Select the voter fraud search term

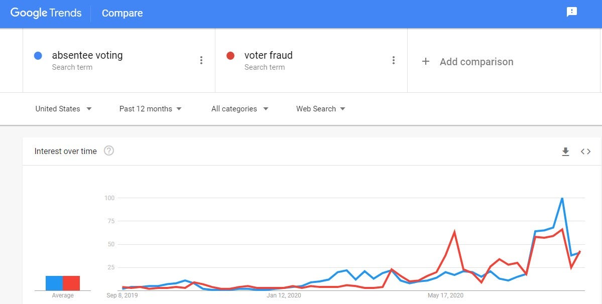point(268,56)
